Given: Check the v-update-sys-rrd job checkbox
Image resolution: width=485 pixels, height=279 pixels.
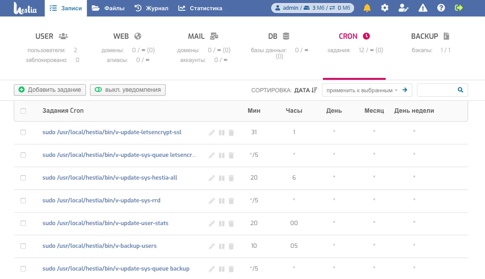Looking at the screenshot, I should pyautogui.click(x=23, y=201).
